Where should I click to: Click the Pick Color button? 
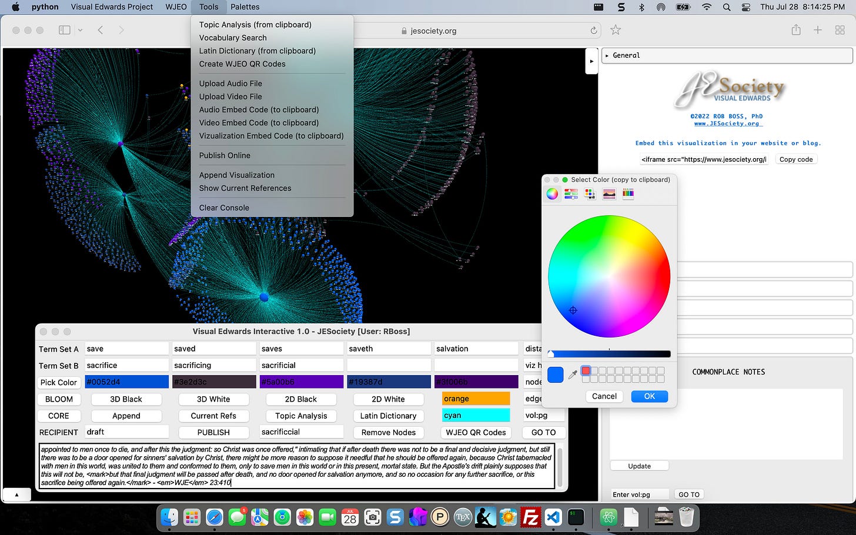pyautogui.click(x=59, y=382)
